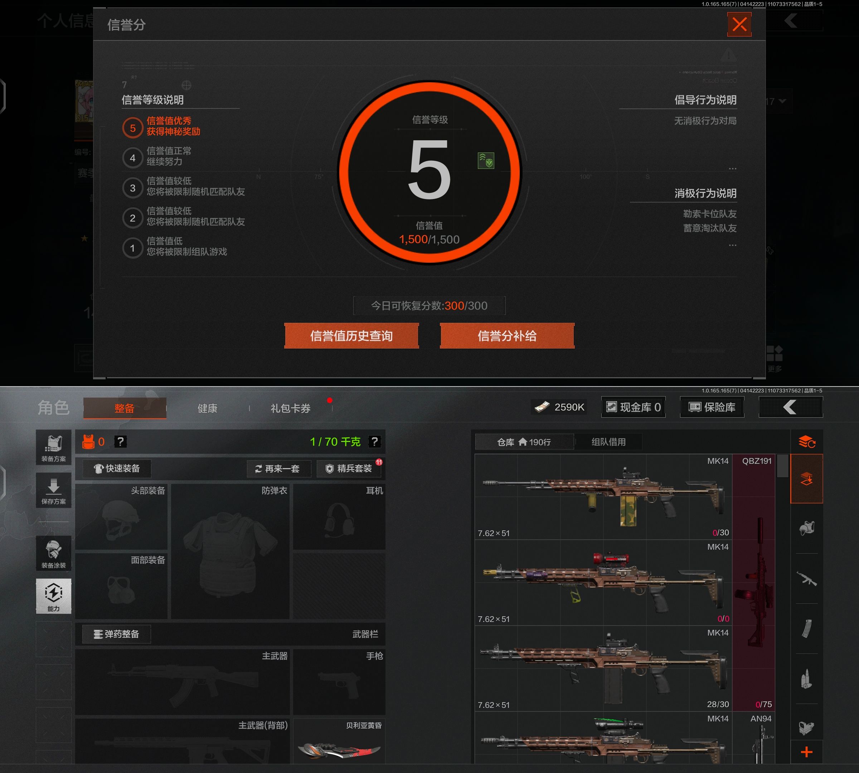Image resolution: width=859 pixels, height=773 pixels.
Task: Select the armor and helmet filter
Action: [x=806, y=529]
